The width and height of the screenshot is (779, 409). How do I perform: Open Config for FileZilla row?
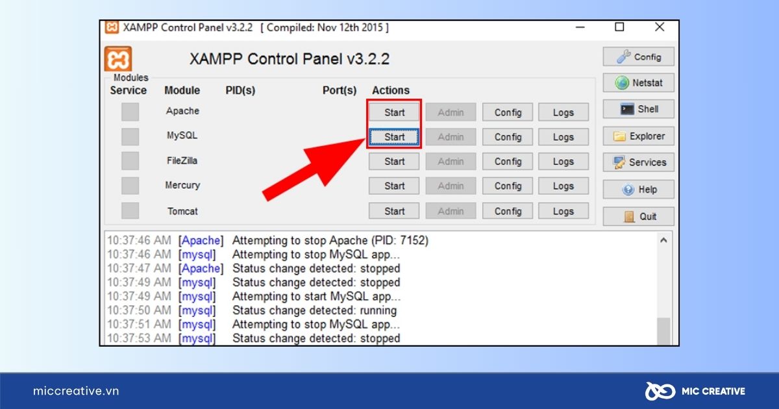(x=508, y=162)
